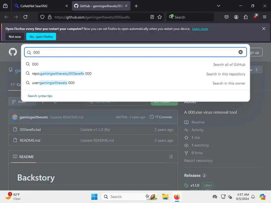
Task: Open the gamingwithevets author link
Action: [x=34, y=117]
